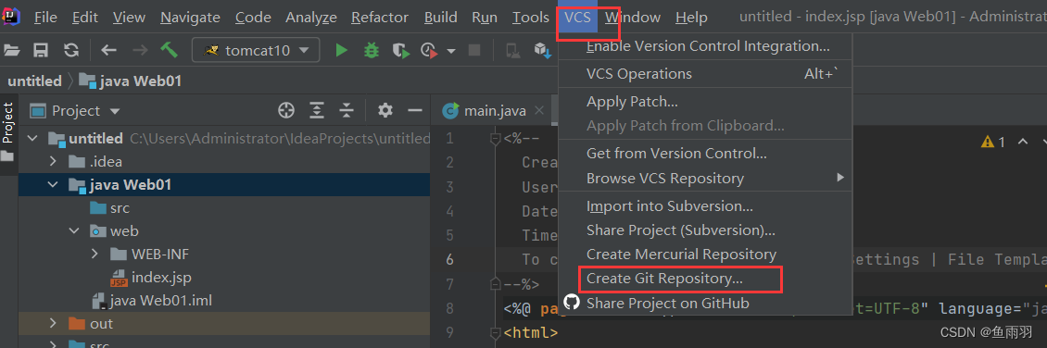Navigate back with the left arrow
The image size is (1047, 348).
tap(108, 50)
